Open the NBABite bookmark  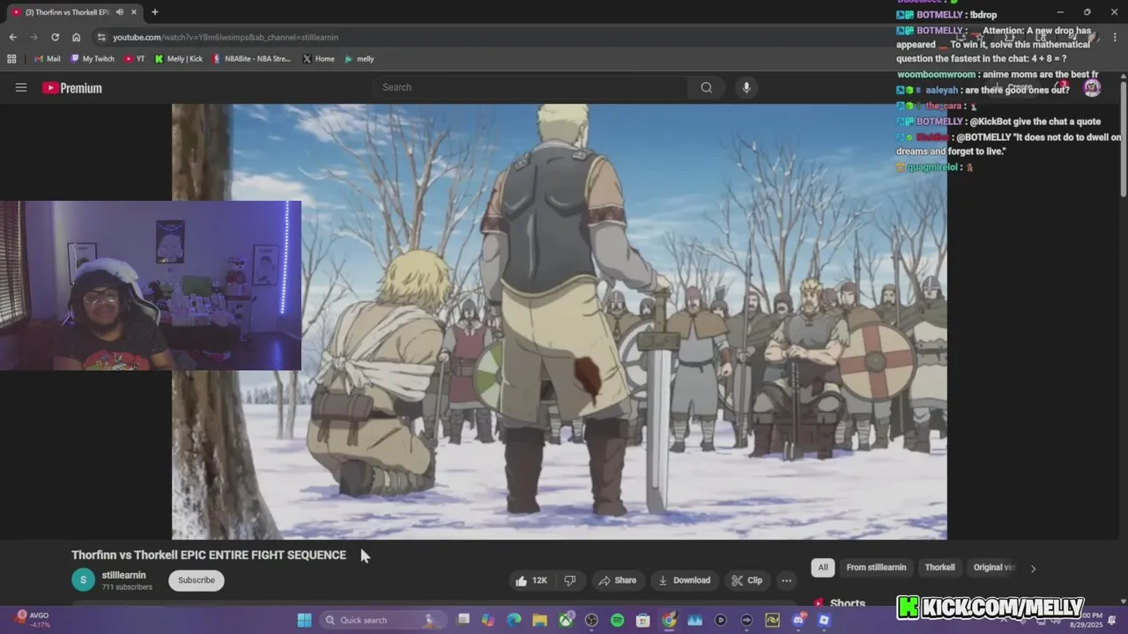coord(251,59)
